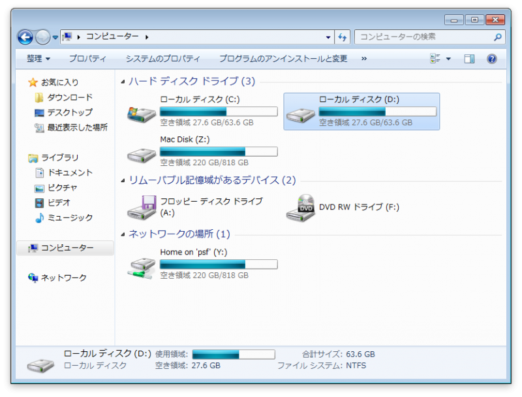The height and width of the screenshot is (397, 522).
Task: Collapse the ハード ディスク ドライブ (3) group
Action: (x=123, y=82)
